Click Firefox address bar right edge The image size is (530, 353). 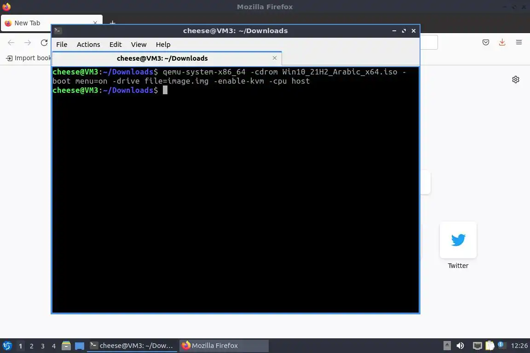pos(429,43)
